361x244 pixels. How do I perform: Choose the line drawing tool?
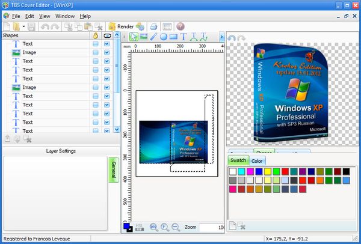click(153, 37)
